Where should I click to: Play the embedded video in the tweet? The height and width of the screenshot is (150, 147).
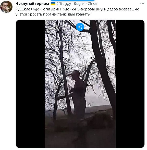(x=80, y=84)
